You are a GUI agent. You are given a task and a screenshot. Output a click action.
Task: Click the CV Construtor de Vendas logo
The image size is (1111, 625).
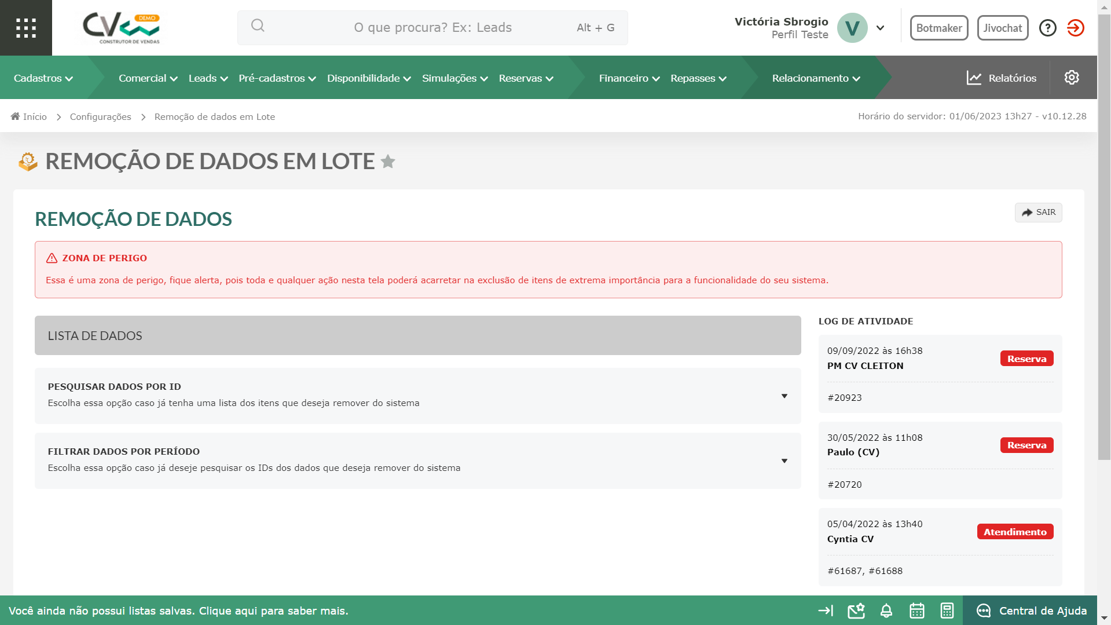122,28
